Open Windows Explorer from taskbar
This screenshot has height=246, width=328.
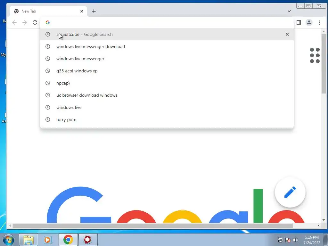pyautogui.click(x=29, y=240)
